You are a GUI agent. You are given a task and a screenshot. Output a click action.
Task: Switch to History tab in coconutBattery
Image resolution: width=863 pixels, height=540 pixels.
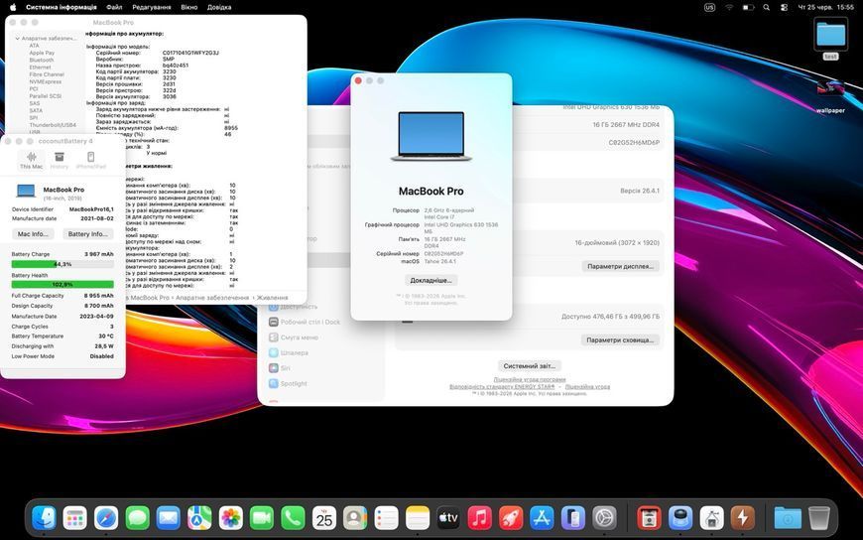click(x=60, y=161)
